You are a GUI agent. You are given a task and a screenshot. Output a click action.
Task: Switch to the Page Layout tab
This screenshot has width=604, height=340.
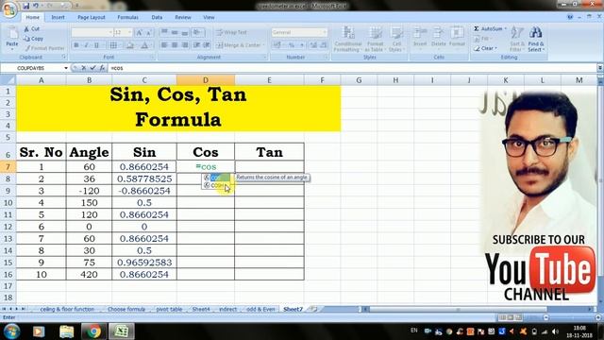(x=92, y=17)
